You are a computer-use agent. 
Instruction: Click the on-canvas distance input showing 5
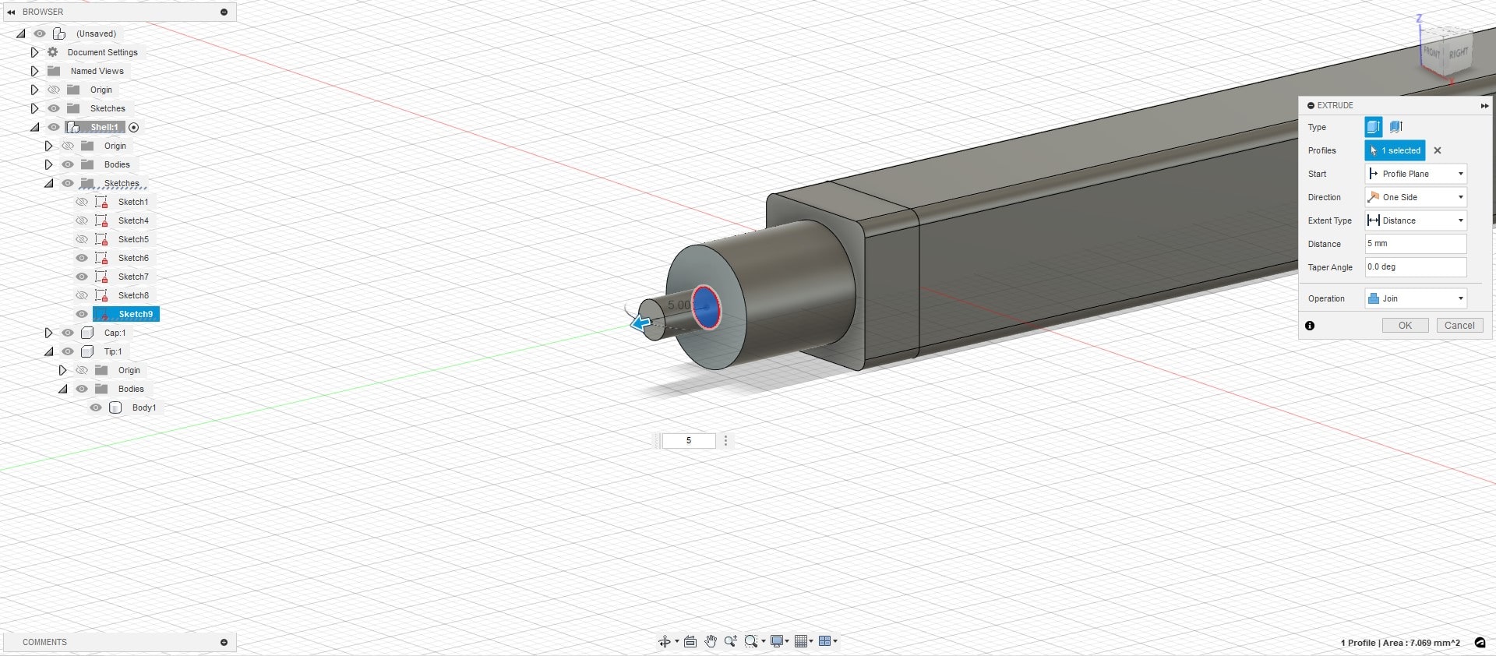pos(689,441)
